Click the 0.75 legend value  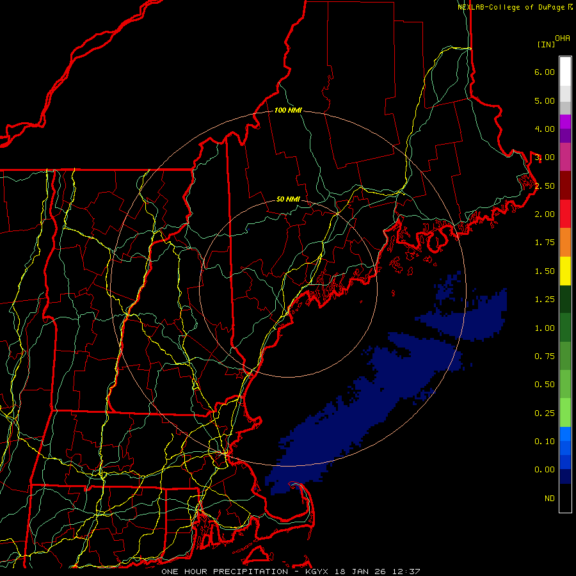point(545,356)
